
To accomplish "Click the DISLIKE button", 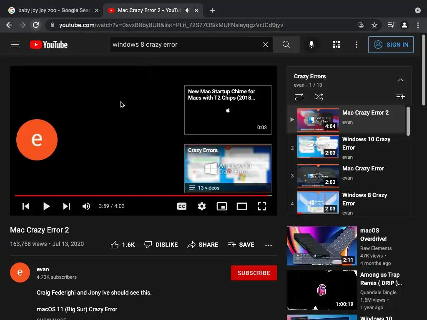I will [161, 245].
